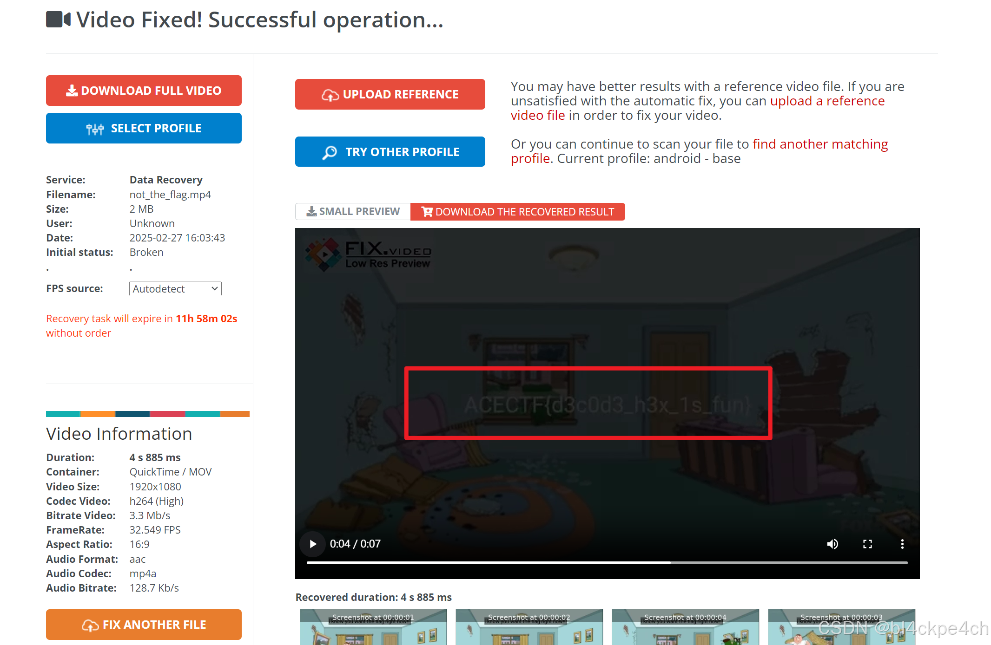The width and height of the screenshot is (991, 645).
Task: Click 'find another matching profile' link
Action: click(x=819, y=144)
